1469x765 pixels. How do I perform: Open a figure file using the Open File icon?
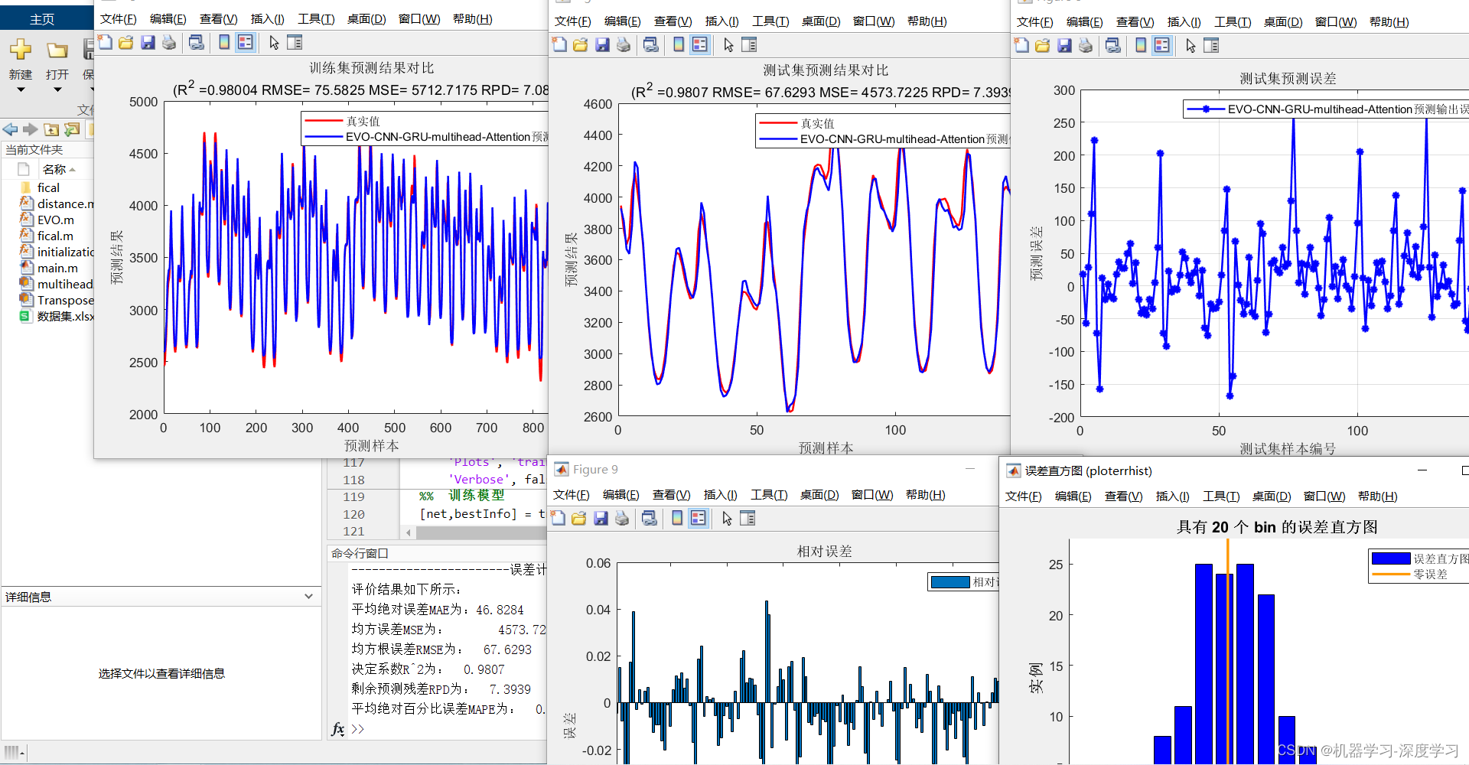point(125,42)
